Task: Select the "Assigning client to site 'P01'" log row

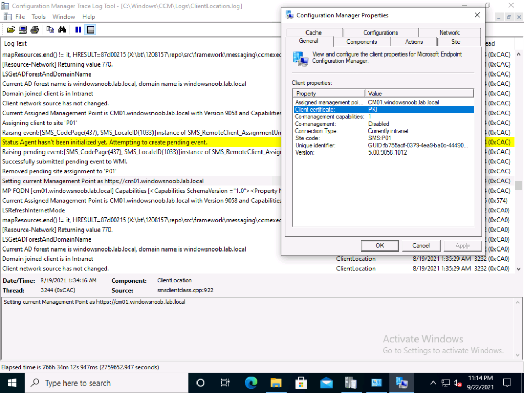Action: tap(141, 123)
